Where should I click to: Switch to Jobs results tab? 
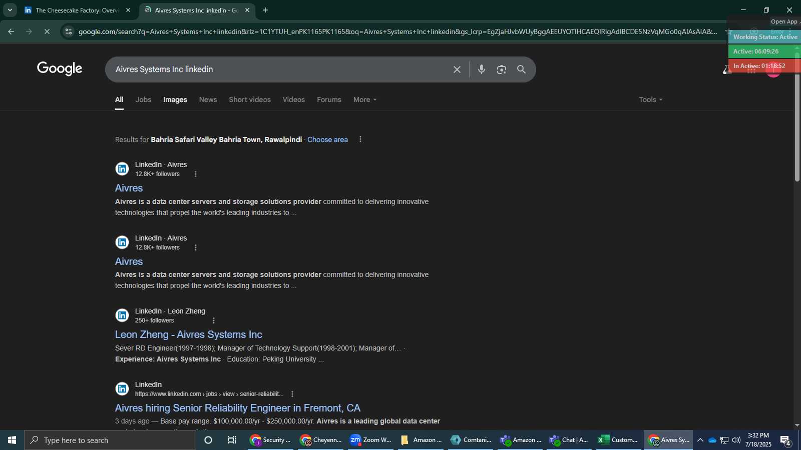[x=143, y=99]
